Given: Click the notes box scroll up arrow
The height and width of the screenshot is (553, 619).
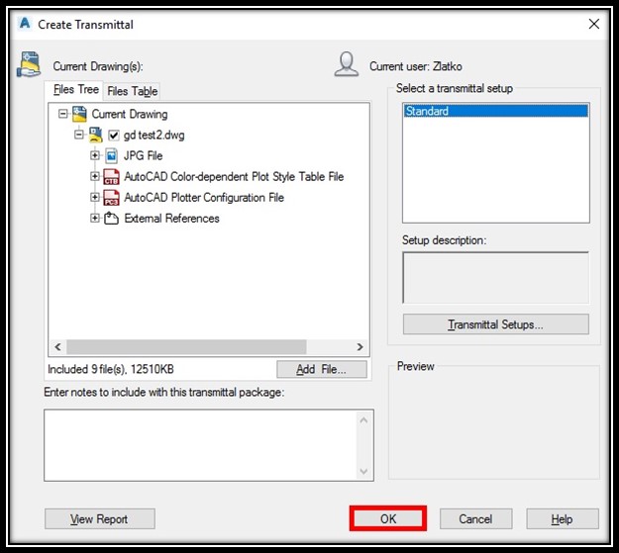Looking at the screenshot, I should pos(363,420).
